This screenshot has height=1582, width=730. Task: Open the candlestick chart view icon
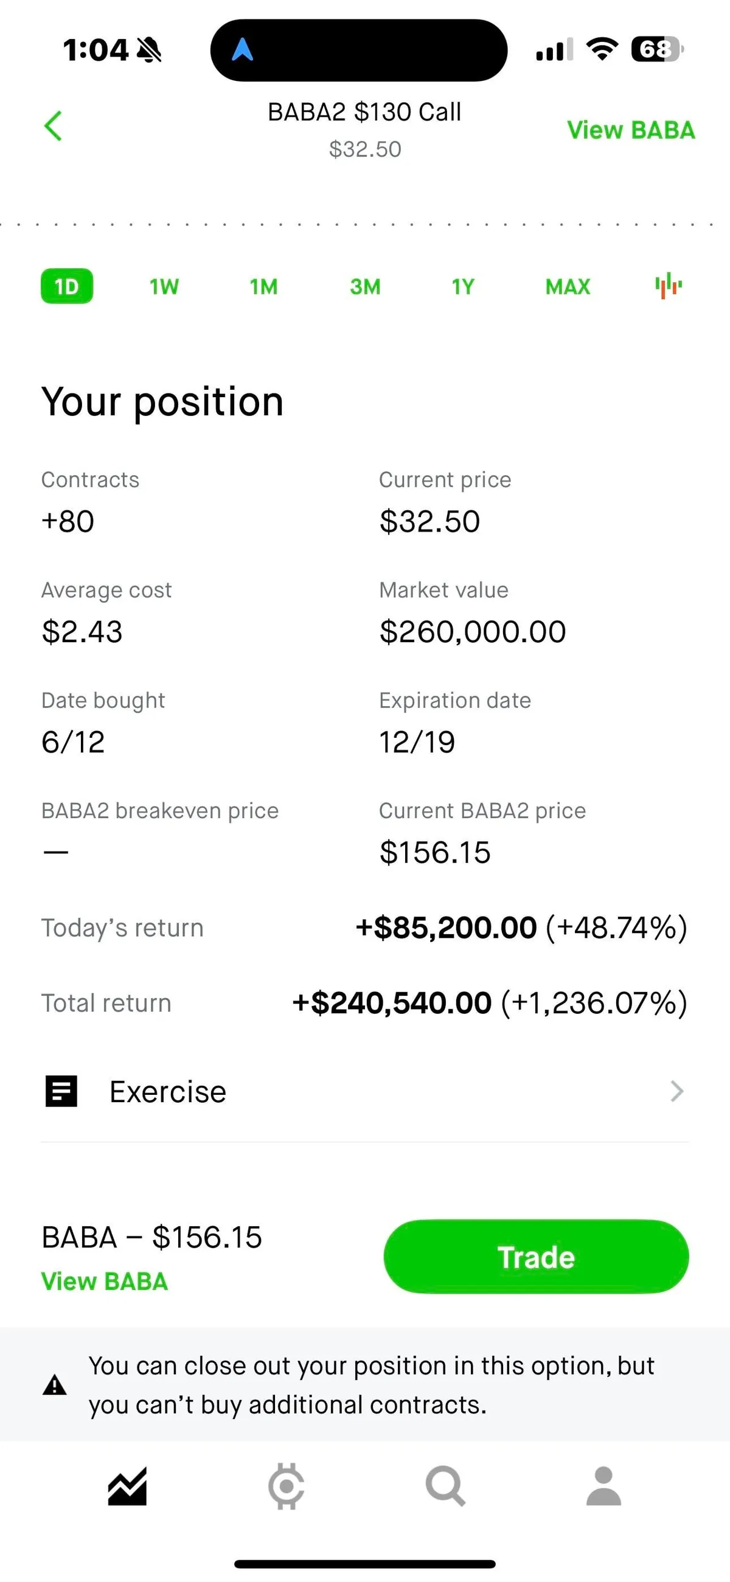668,286
